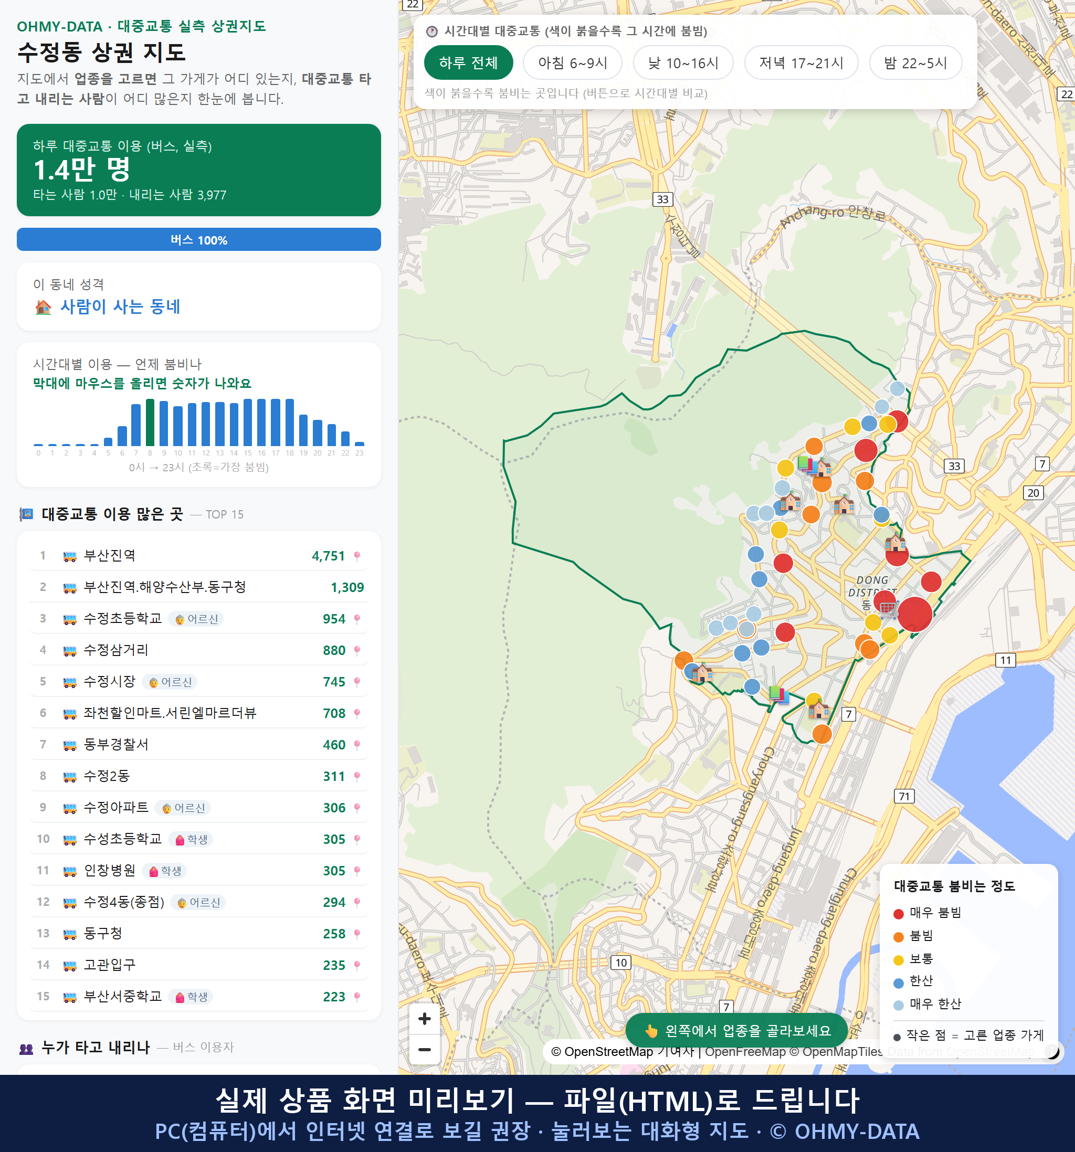Click the pin icon for 수성초등학교 row
The width and height of the screenshot is (1075, 1152).
[357, 839]
